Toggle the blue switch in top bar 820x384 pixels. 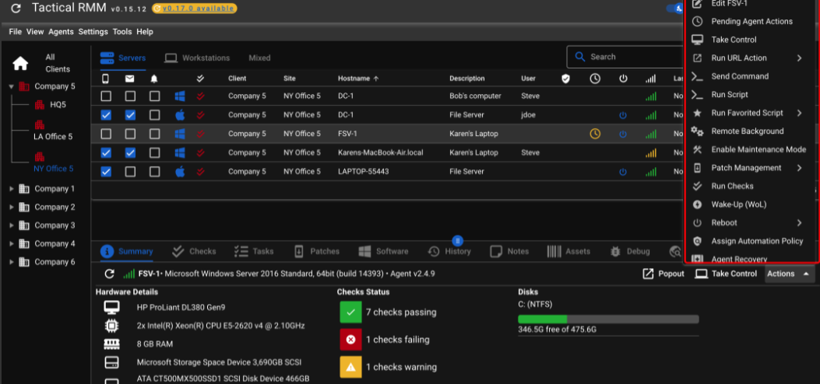click(x=675, y=9)
